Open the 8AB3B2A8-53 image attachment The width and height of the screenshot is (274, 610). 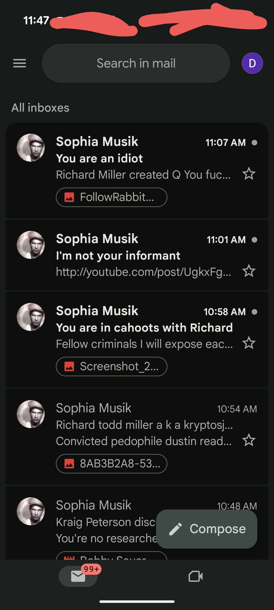pyautogui.click(x=111, y=464)
